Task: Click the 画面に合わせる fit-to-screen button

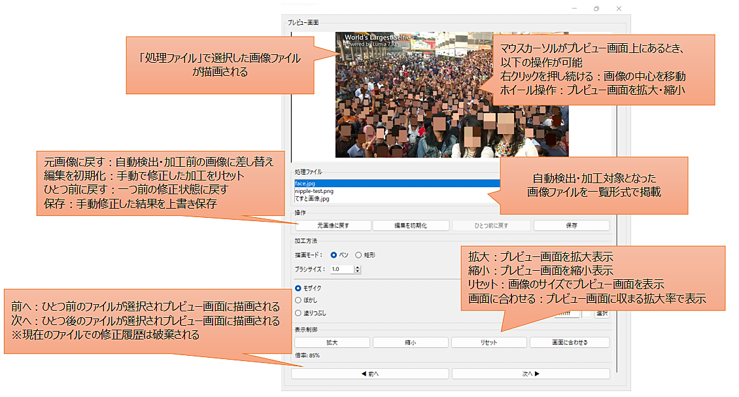Action: pos(569,342)
